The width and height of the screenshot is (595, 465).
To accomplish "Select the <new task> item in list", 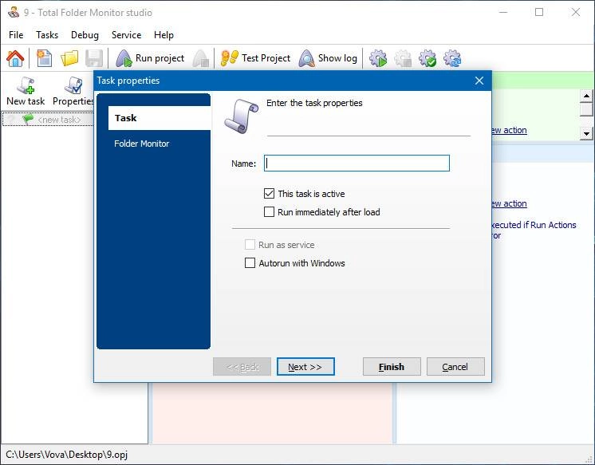I will [x=47, y=120].
